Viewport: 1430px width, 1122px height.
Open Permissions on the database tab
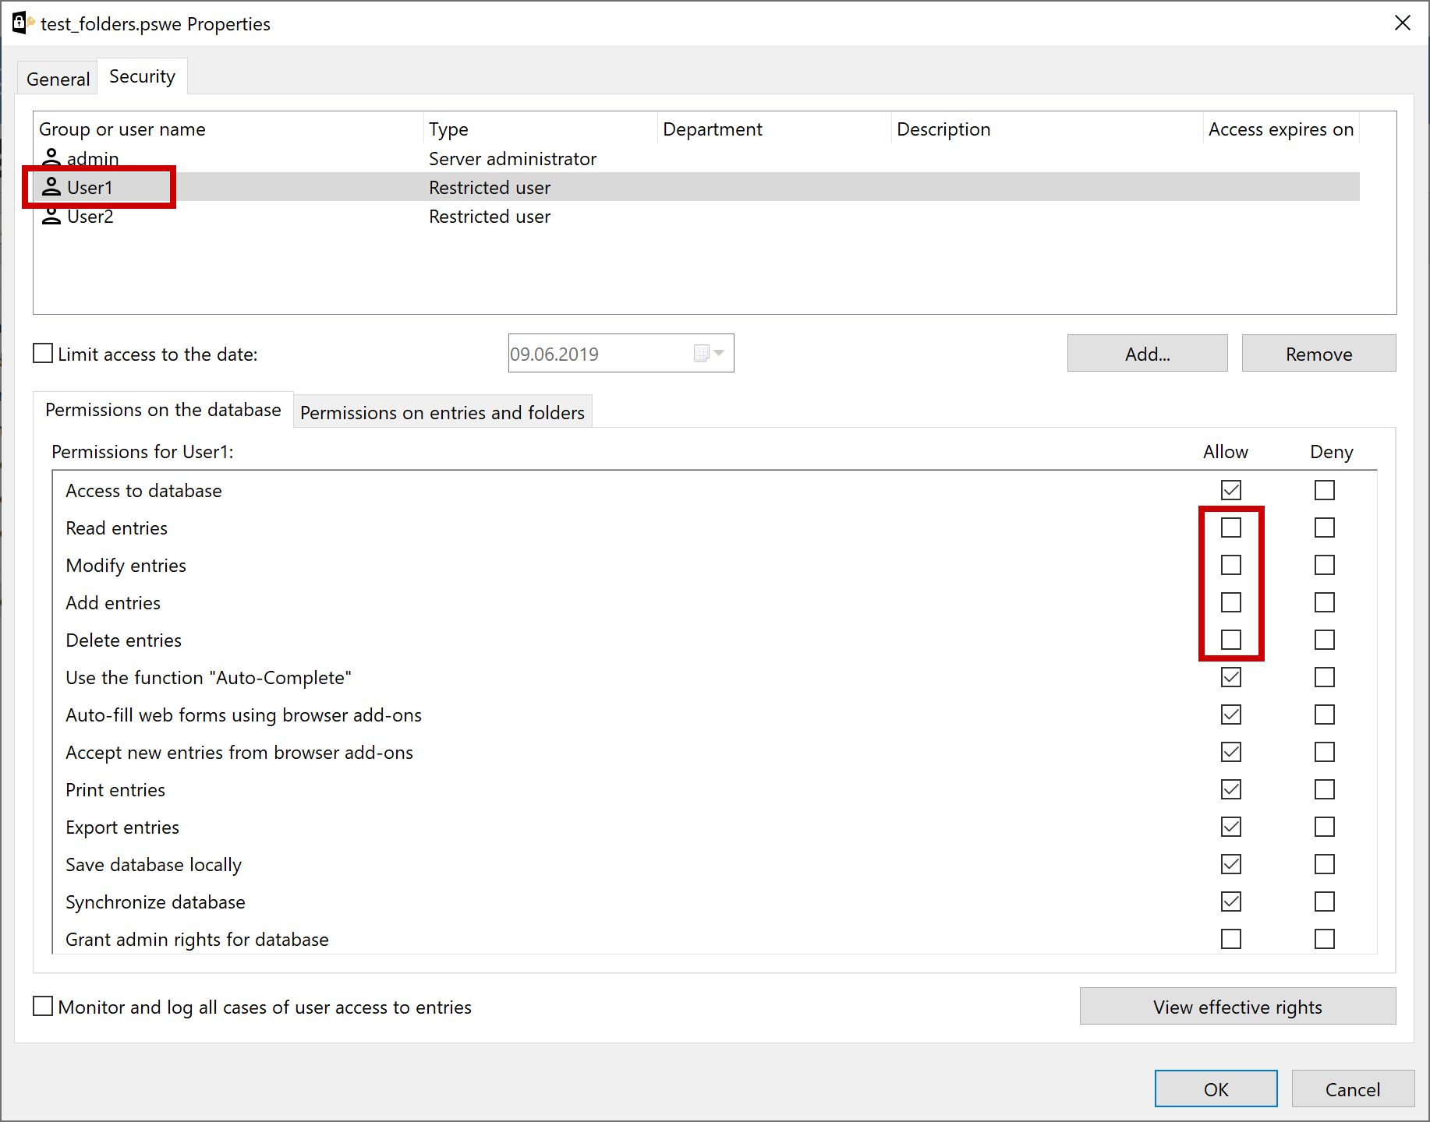[163, 410]
